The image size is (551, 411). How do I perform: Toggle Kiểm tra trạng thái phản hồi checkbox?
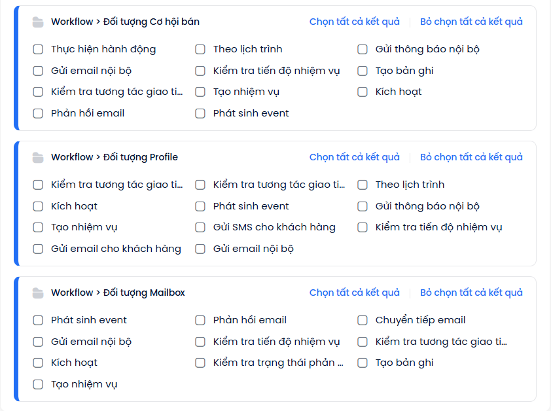(x=200, y=363)
